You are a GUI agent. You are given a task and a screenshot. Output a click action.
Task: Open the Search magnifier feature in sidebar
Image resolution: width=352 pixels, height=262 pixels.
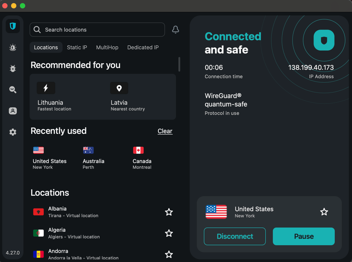[x=13, y=90]
